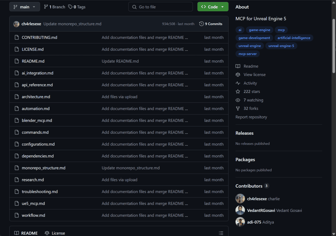The image size is (336, 236).
Task: Open Add files via upload commit for research.md
Action: [119, 180]
